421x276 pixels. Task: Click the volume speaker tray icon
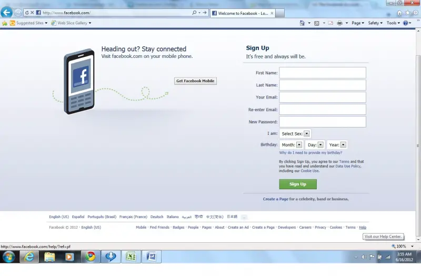tap(364, 257)
